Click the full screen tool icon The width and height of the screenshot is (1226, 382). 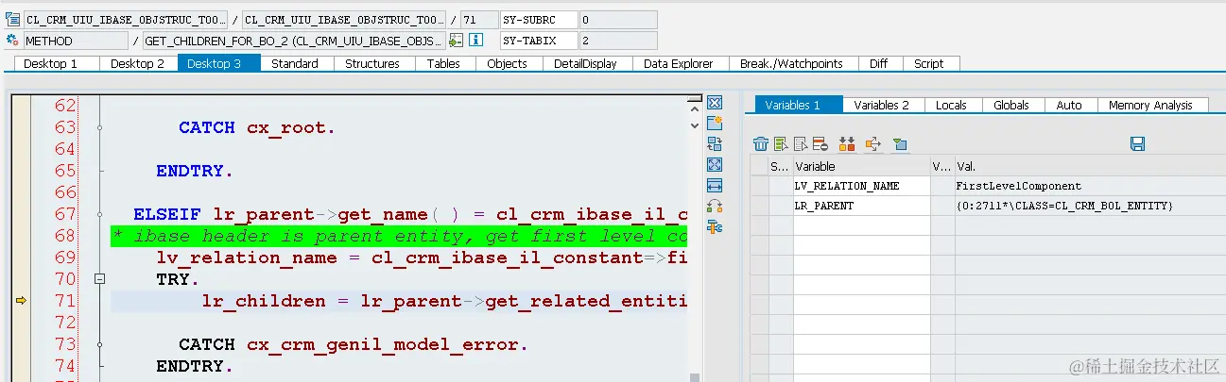coord(715,164)
